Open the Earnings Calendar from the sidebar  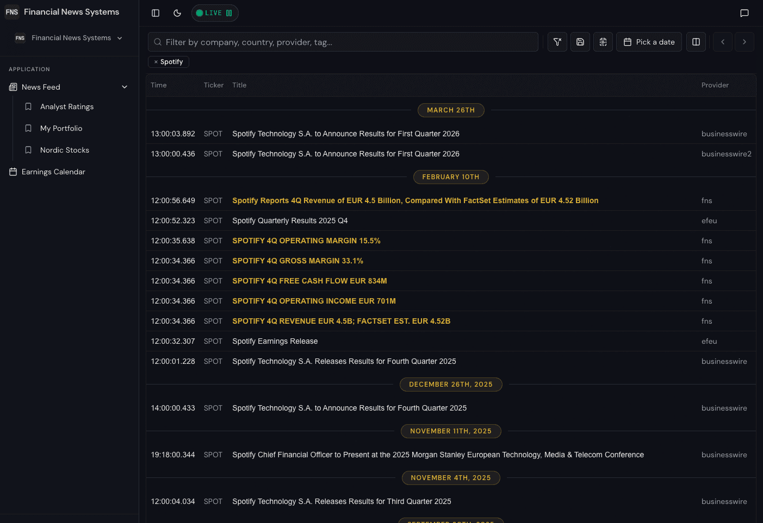(53, 172)
